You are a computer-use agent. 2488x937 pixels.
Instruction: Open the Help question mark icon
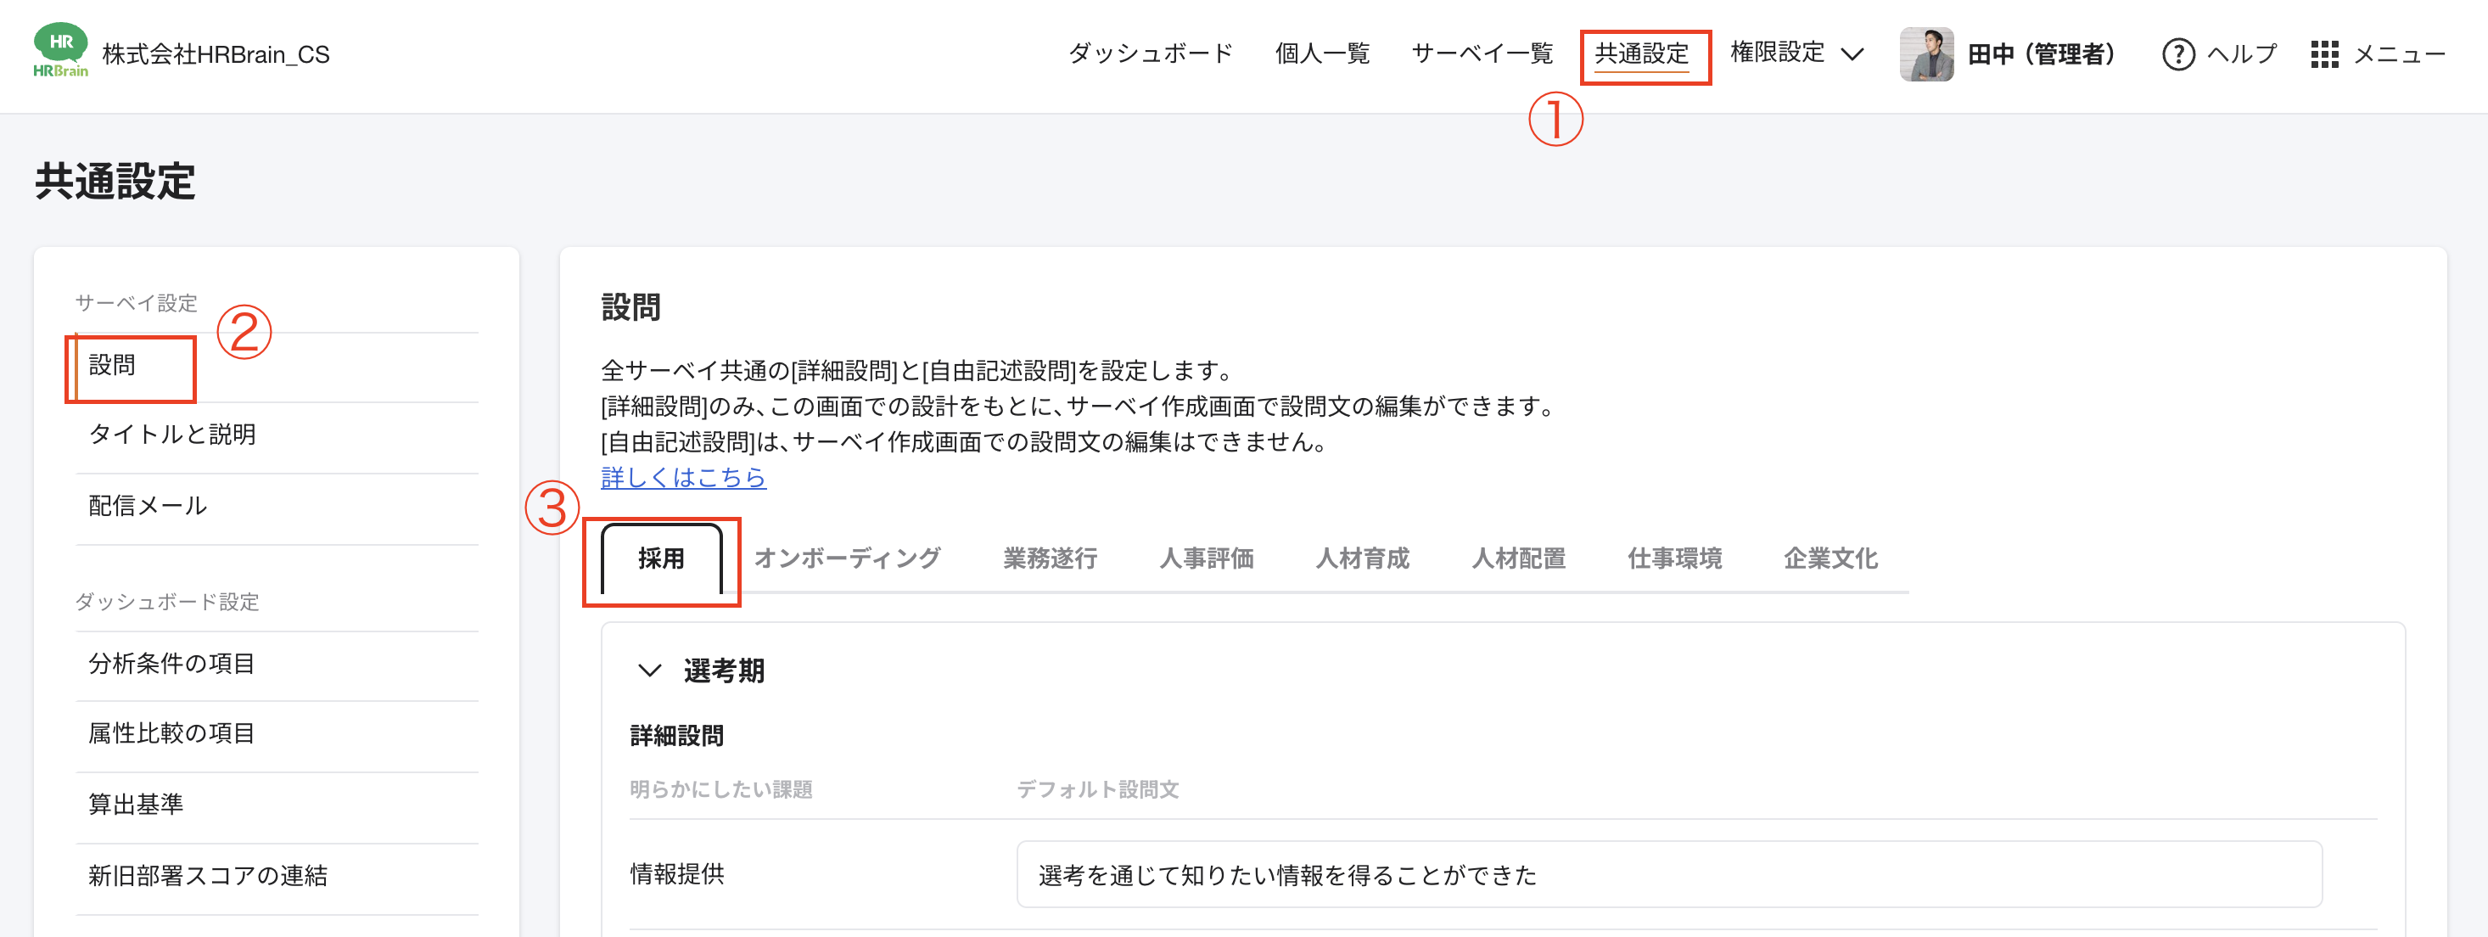point(2181,55)
